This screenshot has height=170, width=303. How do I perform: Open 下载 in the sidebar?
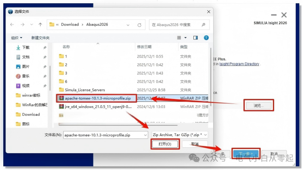(x=26, y=47)
